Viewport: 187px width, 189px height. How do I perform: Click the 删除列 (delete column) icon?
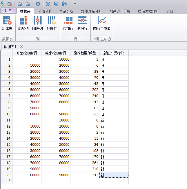coord(37,23)
